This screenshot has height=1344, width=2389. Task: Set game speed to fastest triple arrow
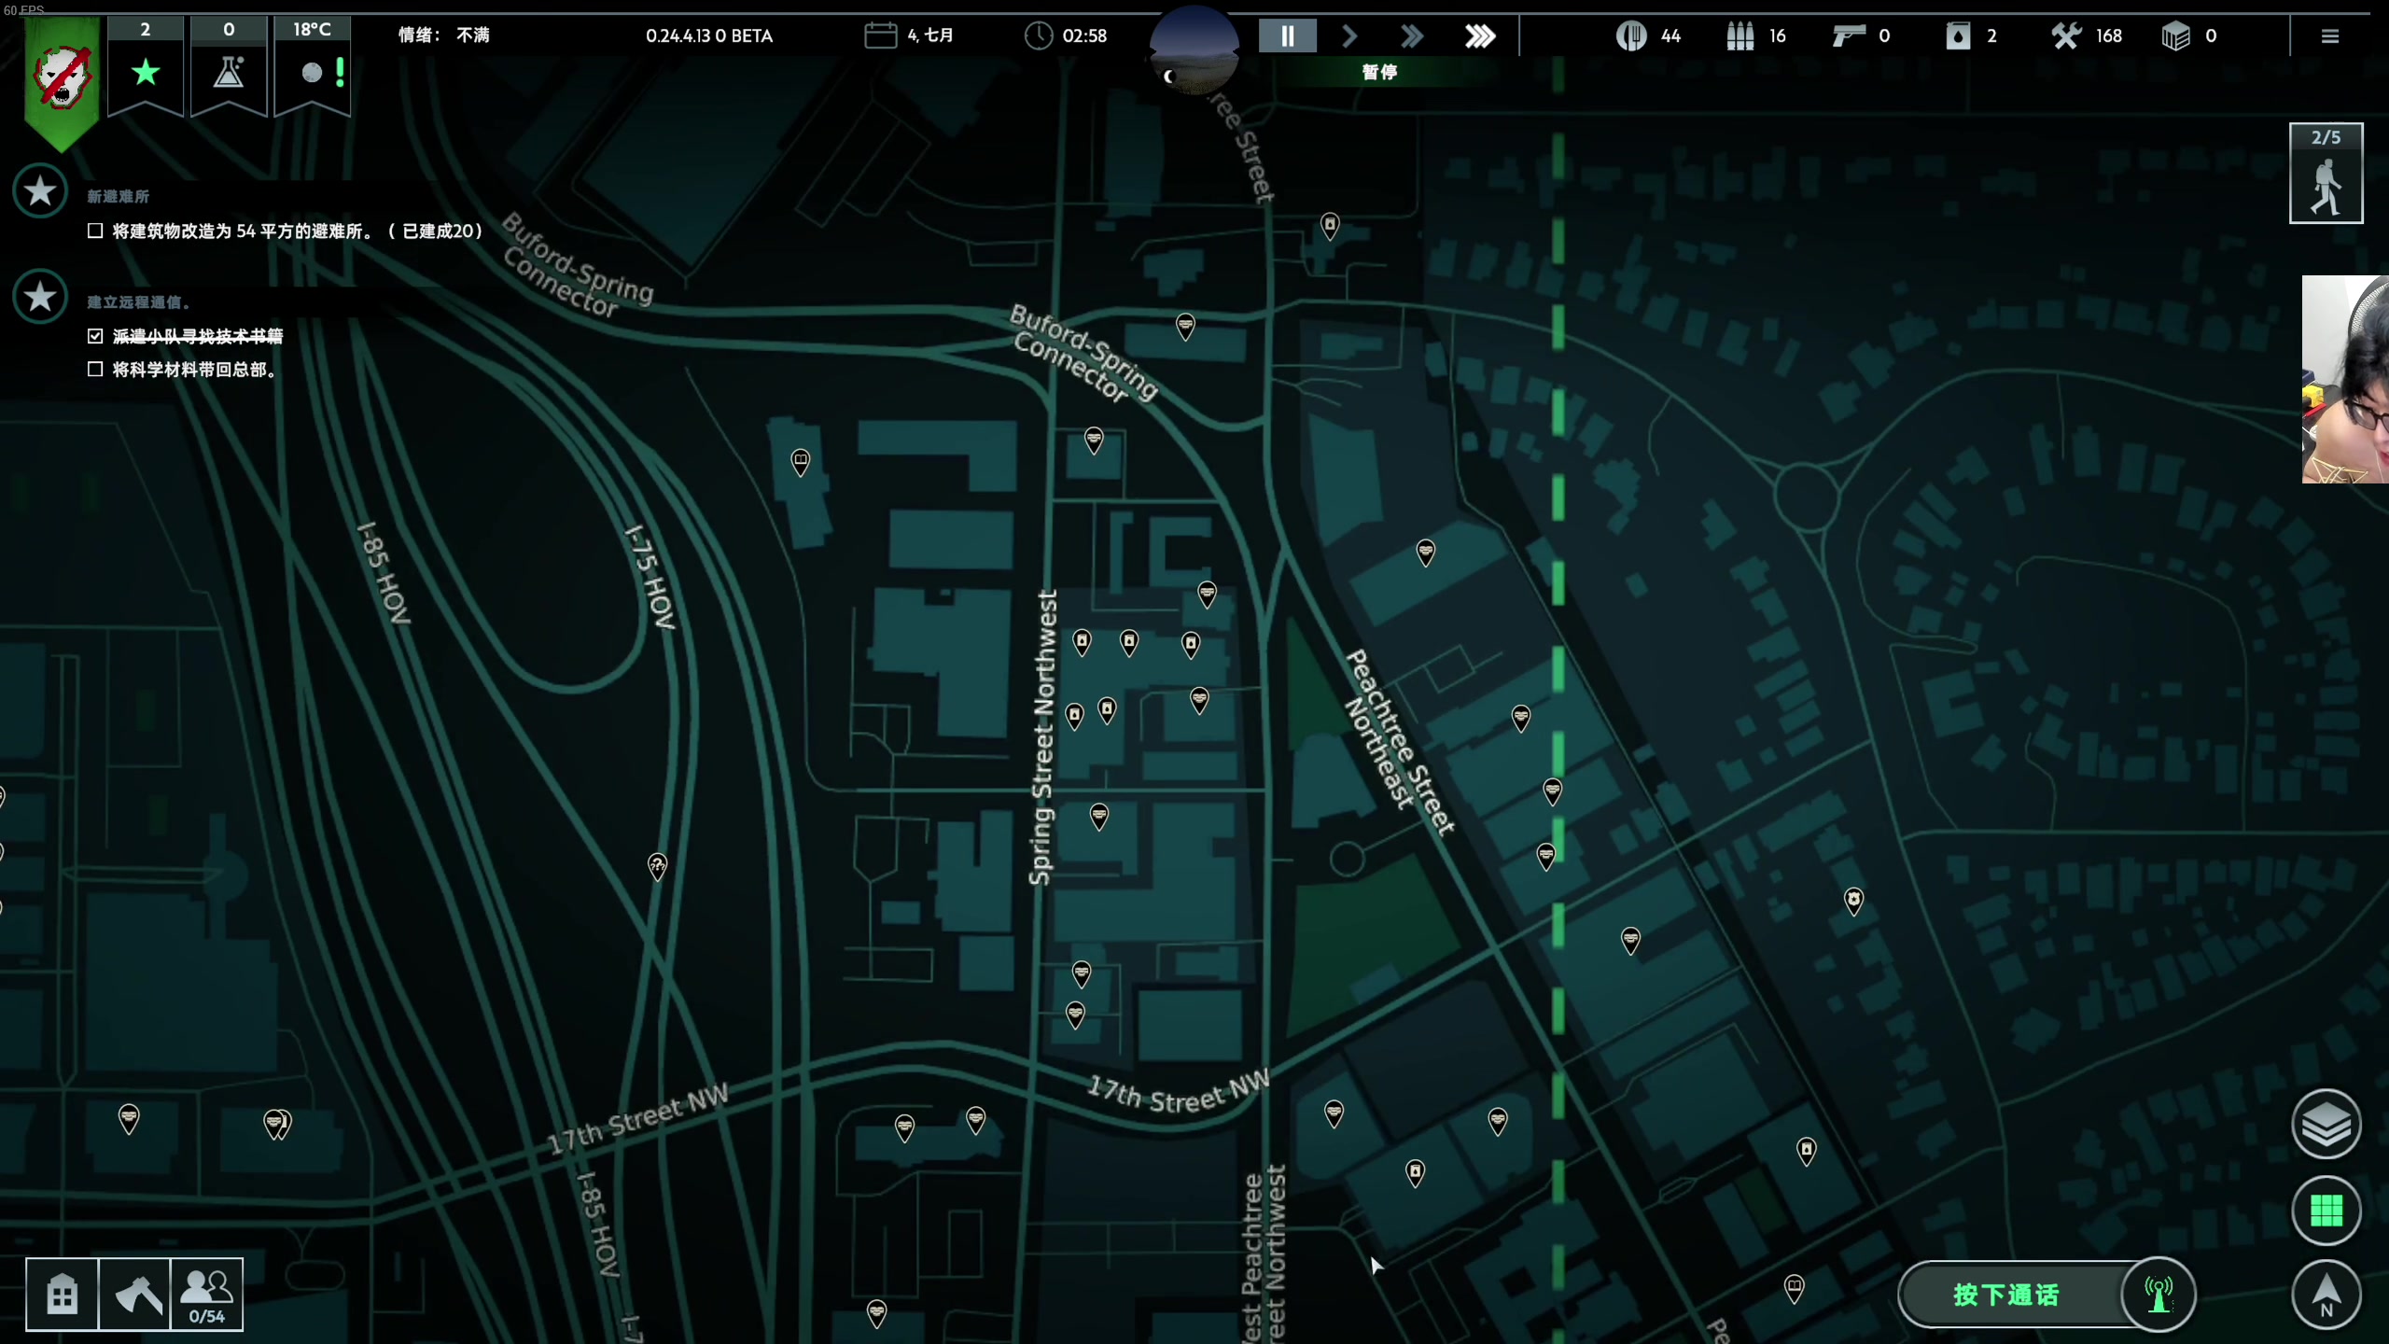click(x=1480, y=36)
